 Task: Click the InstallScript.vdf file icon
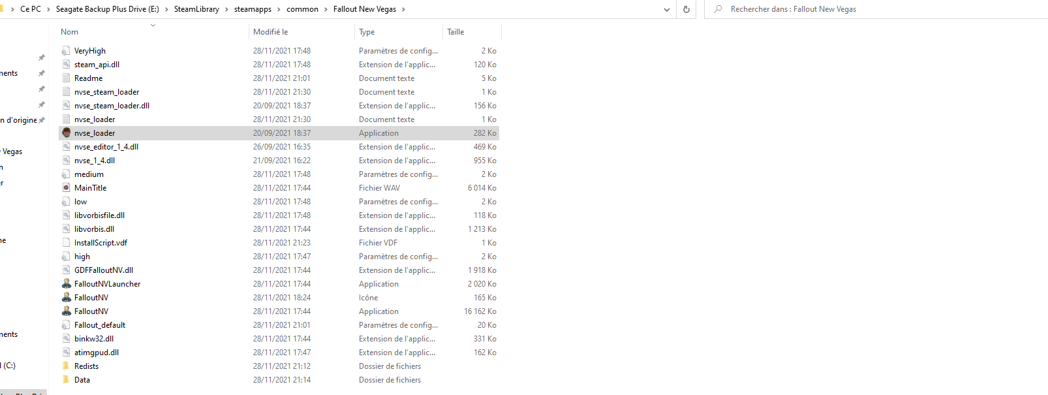[66, 242]
